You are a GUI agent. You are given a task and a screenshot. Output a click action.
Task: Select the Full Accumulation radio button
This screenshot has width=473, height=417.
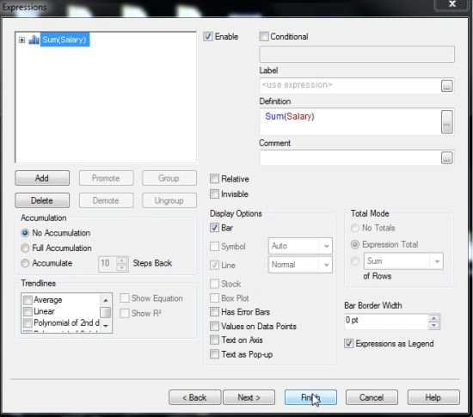[25, 248]
